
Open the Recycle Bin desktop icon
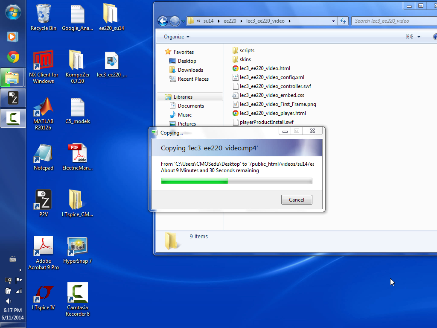tap(44, 17)
